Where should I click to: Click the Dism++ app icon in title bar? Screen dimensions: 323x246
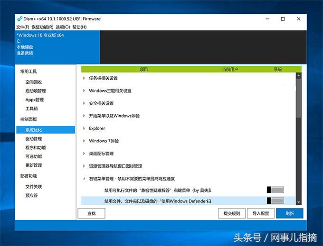pyautogui.click(x=20, y=19)
